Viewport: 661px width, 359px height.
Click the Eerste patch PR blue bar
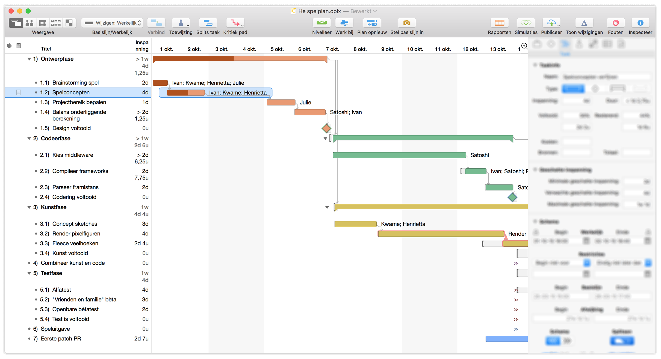click(507, 339)
